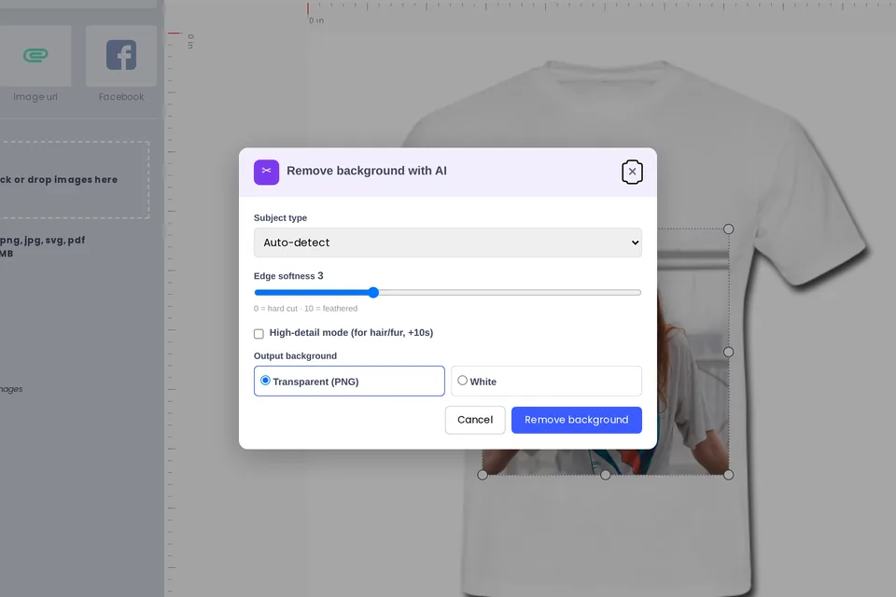Open the Subject type dropdown
Viewport: 896px width, 597px height.
(447, 243)
